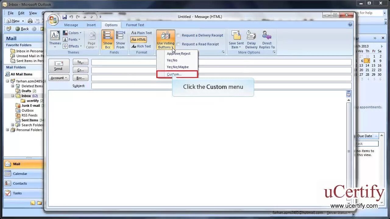
Task: Click into the To address field
Action: pyautogui.click(x=221, y=62)
